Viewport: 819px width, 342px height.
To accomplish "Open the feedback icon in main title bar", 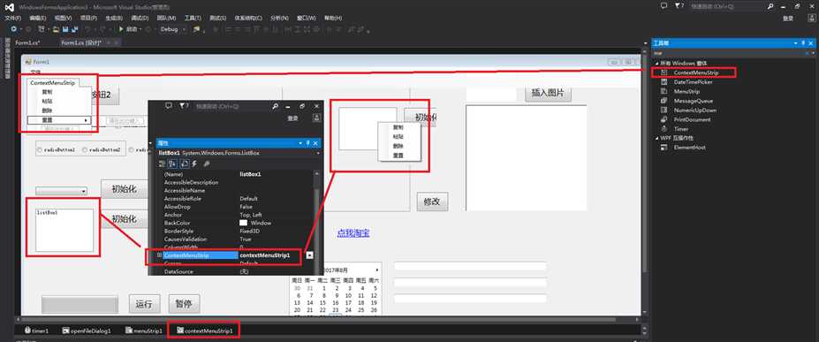I will click(x=664, y=5).
